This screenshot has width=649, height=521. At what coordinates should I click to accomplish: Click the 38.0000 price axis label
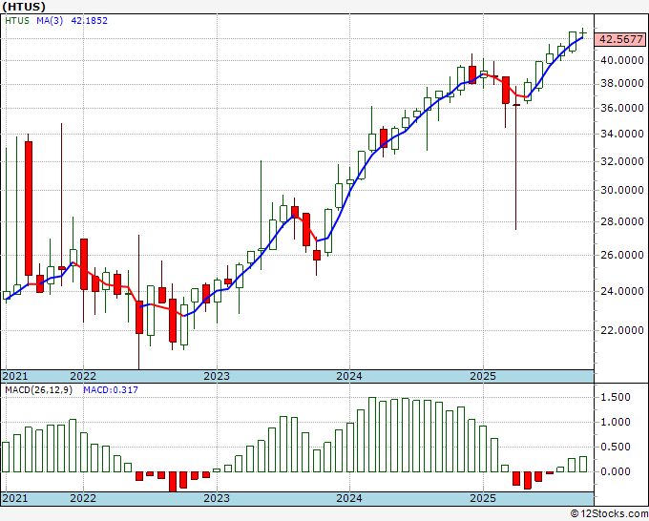(621, 84)
